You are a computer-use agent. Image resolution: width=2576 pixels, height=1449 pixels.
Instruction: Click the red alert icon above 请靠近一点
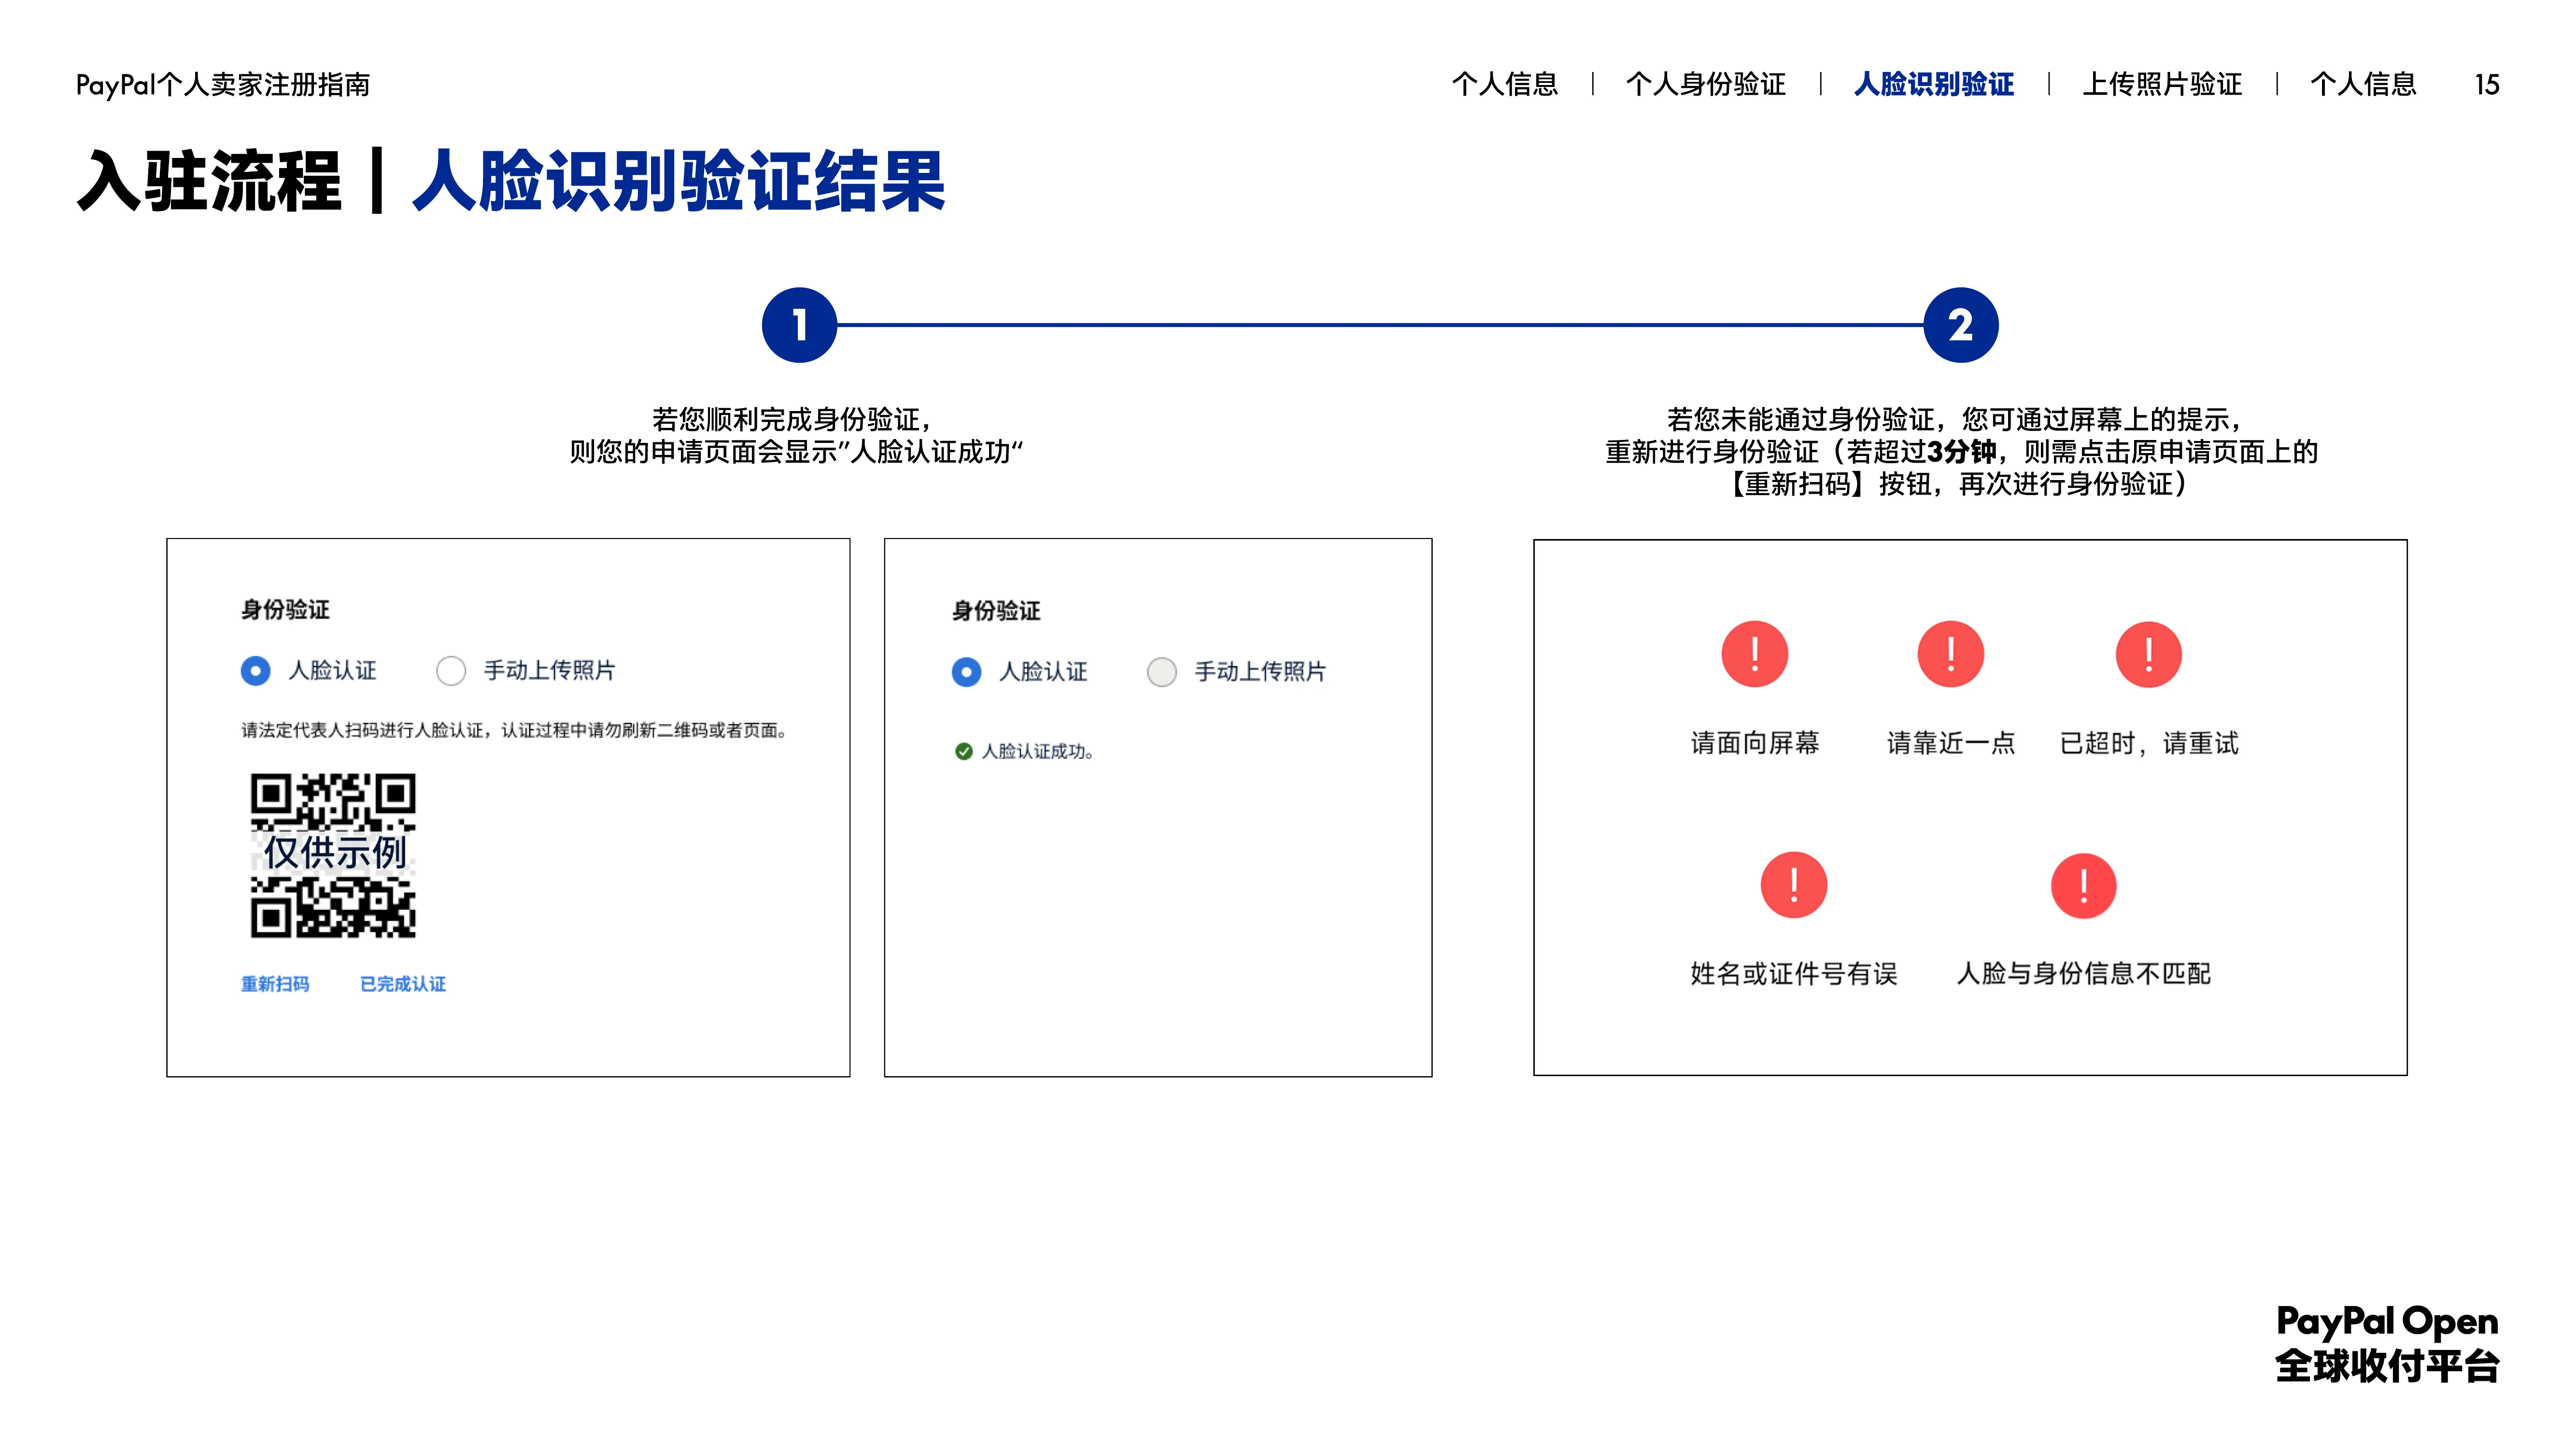click(1950, 654)
